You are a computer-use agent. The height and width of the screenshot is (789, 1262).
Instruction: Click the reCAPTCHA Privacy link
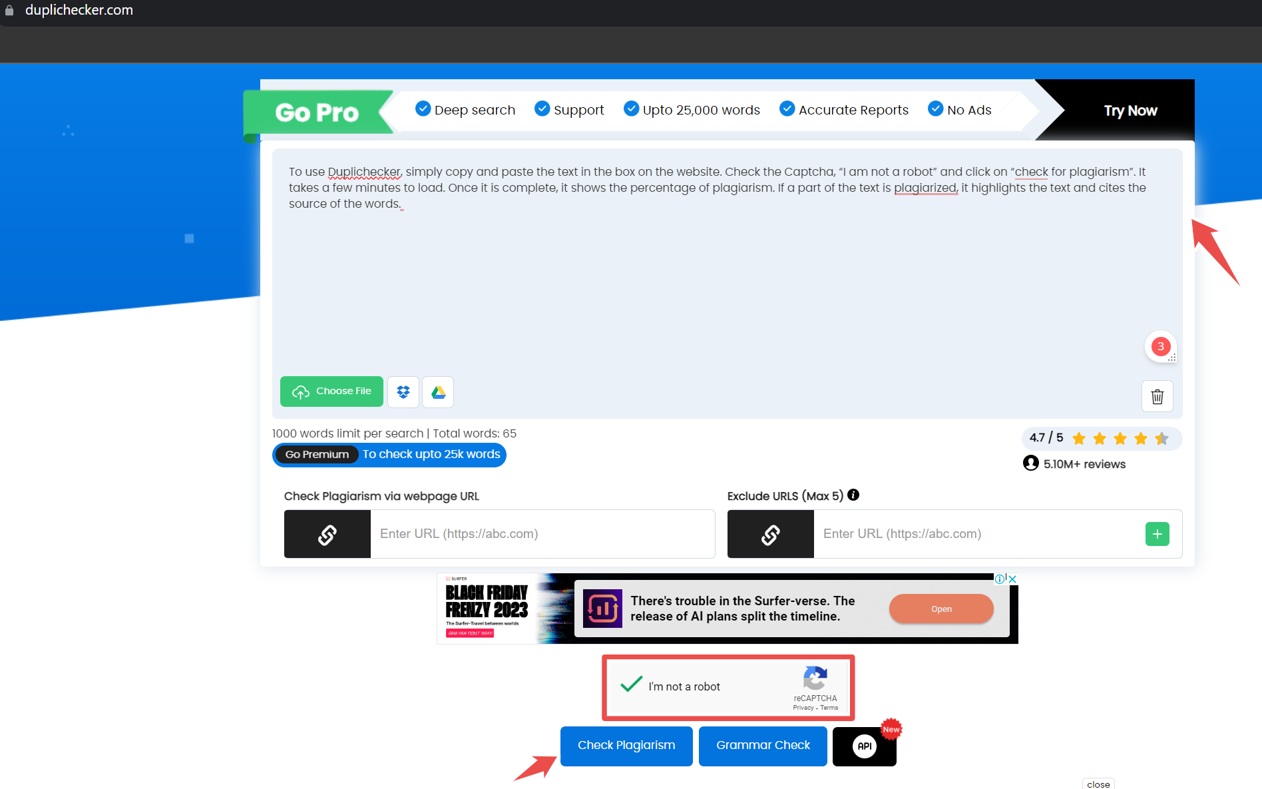point(803,708)
